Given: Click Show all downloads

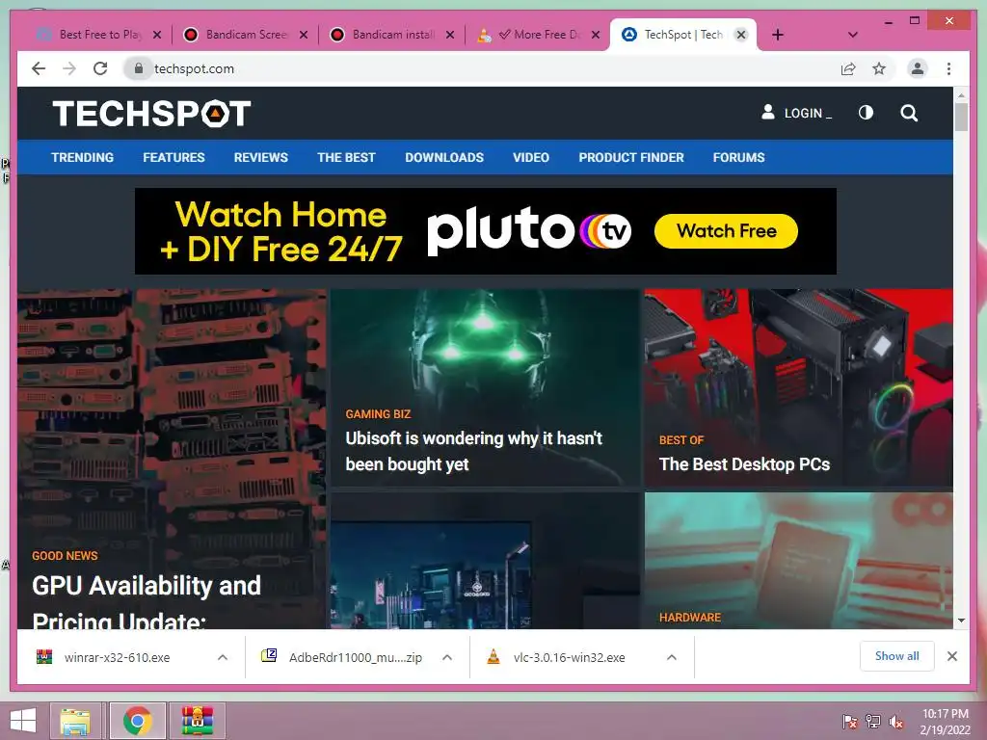Looking at the screenshot, I should click(897, 656).
